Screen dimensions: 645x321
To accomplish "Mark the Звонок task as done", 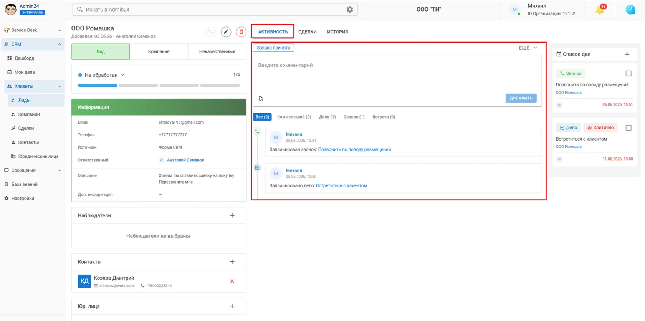I will point(628,73).
